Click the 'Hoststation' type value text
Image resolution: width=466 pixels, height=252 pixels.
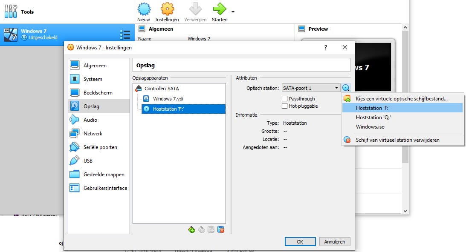295,123
